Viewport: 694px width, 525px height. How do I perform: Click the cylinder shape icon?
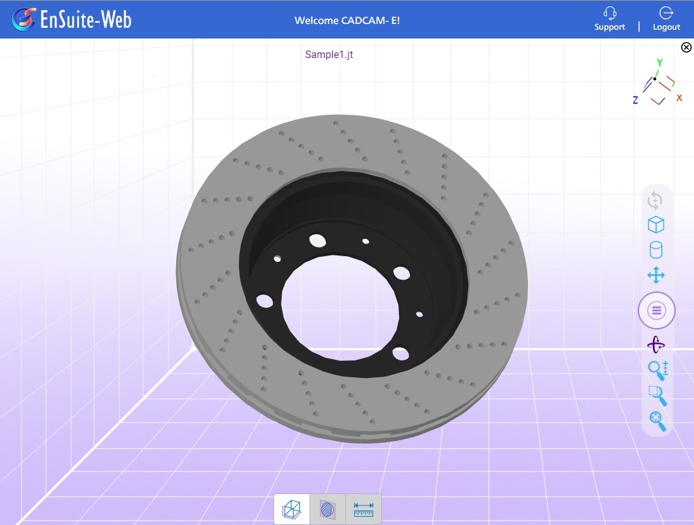[656, 250]
